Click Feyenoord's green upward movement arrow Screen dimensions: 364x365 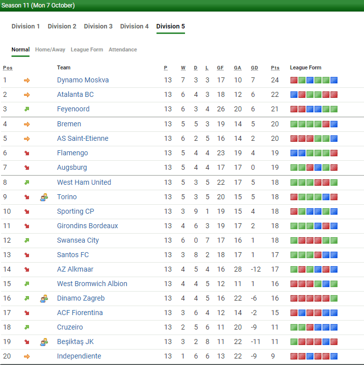[x=27, y=109]
